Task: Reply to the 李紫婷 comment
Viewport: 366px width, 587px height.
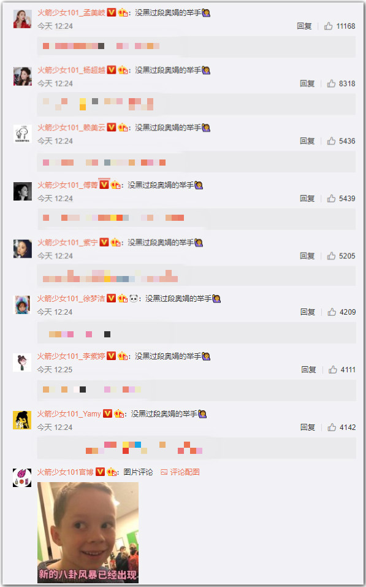Action: pos(309,369)
